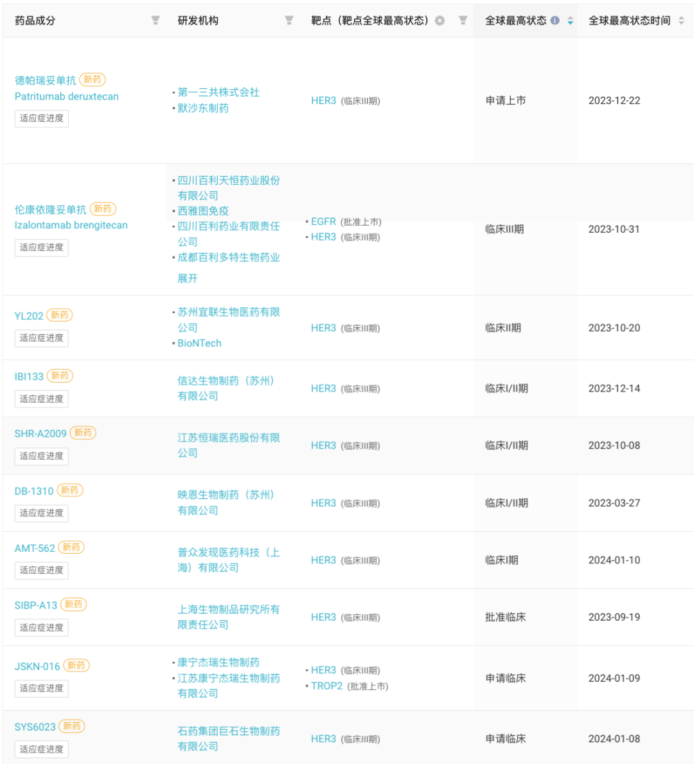Select the 批准临床 status cell

[x=506, y=617]
